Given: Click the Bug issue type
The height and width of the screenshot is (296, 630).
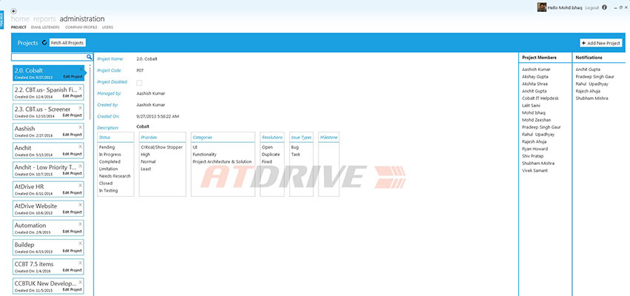Looking at the screenshot, I should click(294, 147).
